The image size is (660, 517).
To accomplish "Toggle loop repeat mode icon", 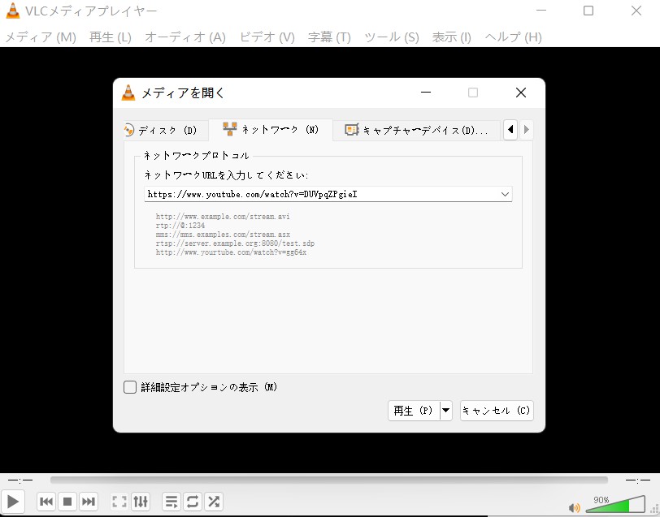I will pos(193,502).
